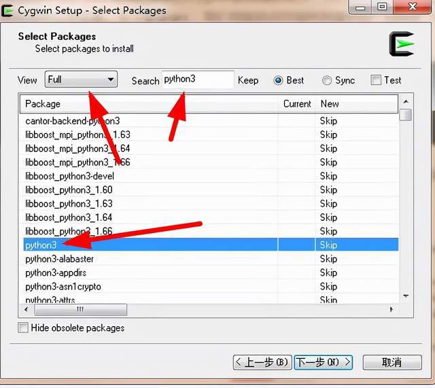Click the highlighted python3 package name

pyautogui.click(x=41, y=245)
